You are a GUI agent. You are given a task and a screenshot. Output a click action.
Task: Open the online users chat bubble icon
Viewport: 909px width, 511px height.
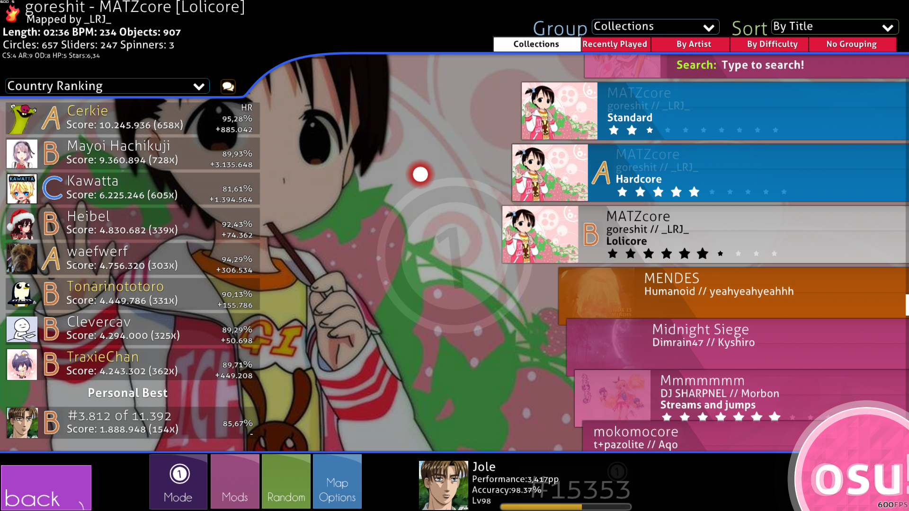[x=228, y=86]
